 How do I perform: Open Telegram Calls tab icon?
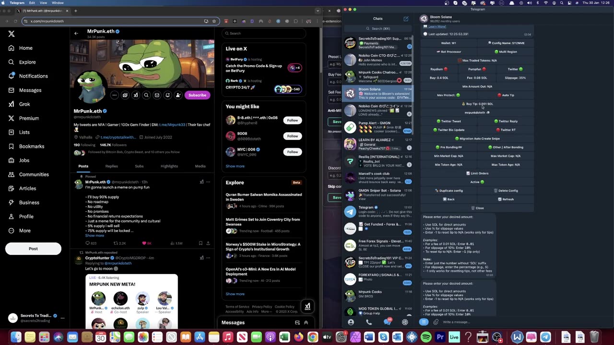click(369, 322)
